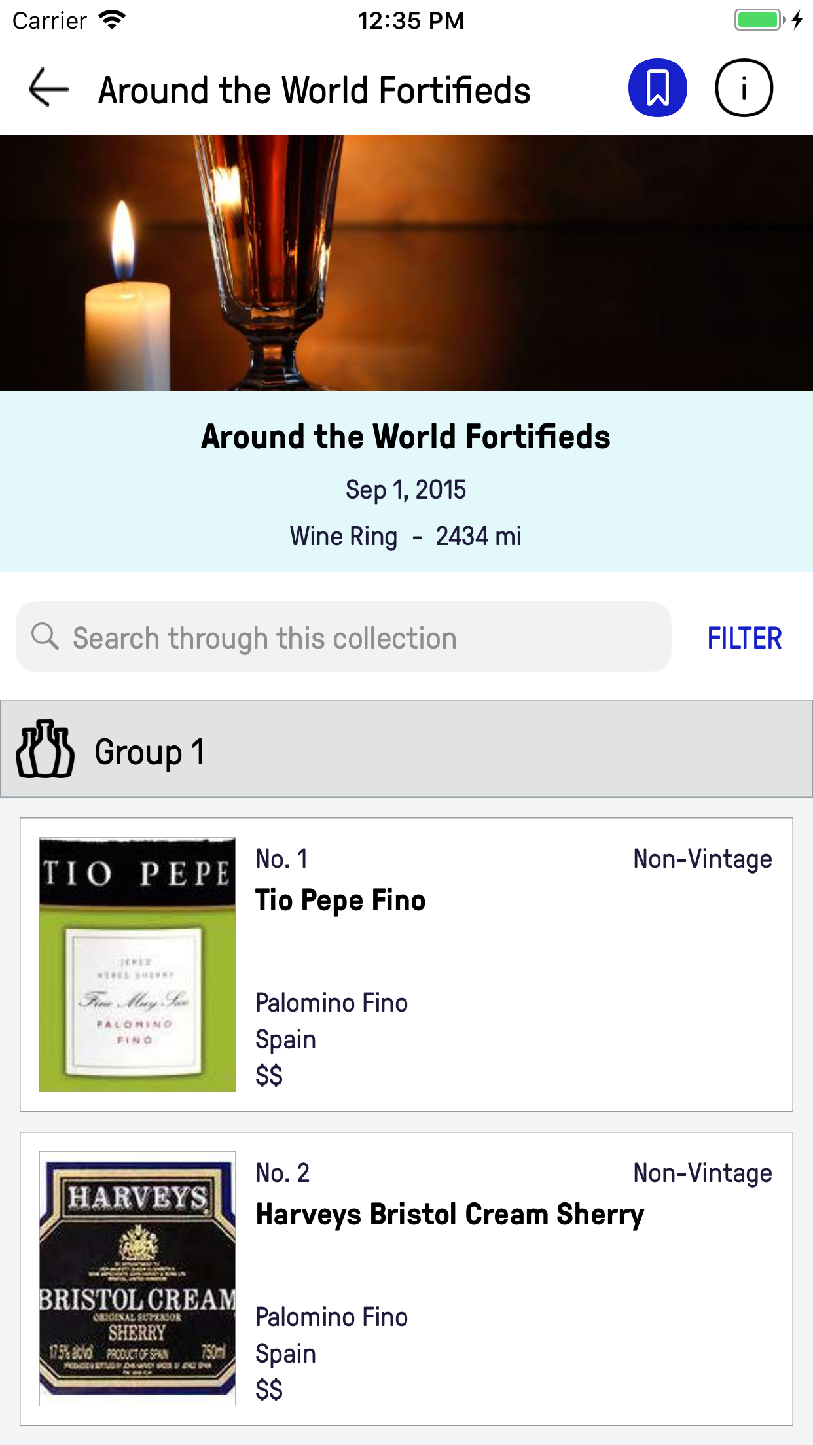The height and width of the screenshot is (1445, 813).
Task: Tap Non-Vintage label on Harveys card
Action: [702, 1173]
